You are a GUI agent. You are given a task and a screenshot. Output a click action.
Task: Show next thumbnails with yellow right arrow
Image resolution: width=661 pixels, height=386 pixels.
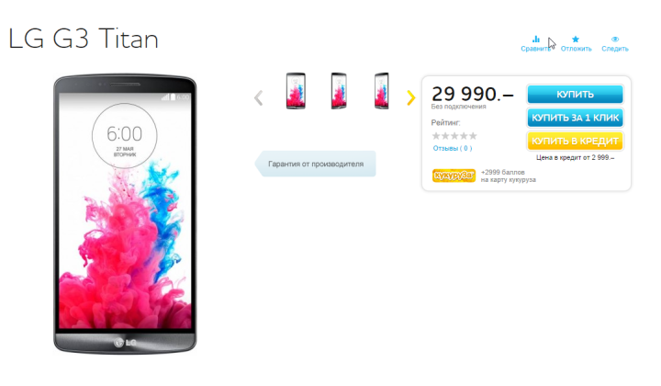coord(411,97)
